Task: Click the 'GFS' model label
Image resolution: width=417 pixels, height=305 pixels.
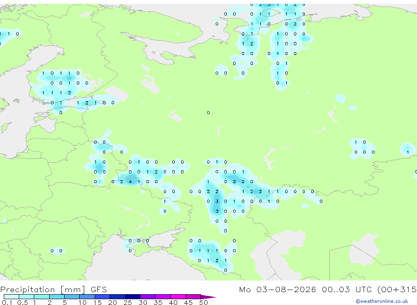Action: pos(99,290)
